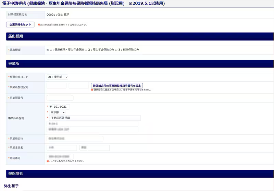Open the 都道府県コード dropdown
274x191 pixels.
(57, 77)
